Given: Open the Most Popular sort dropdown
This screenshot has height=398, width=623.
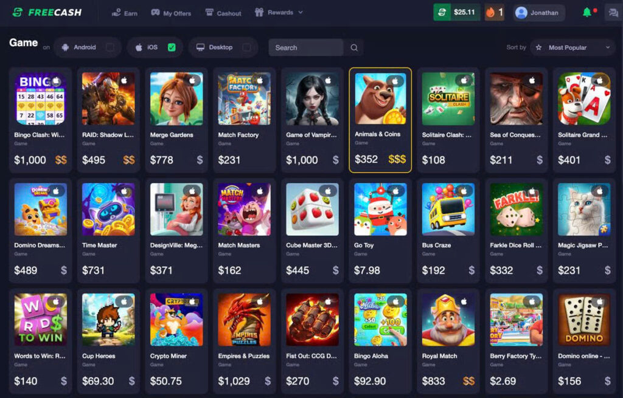Looking at the screenshot, I should coord(573,47).
